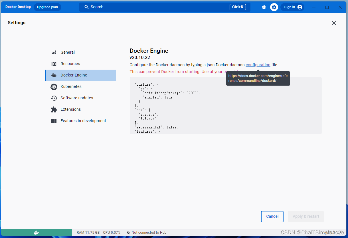Open the troubleshoot bug icon

click(264, 7)
